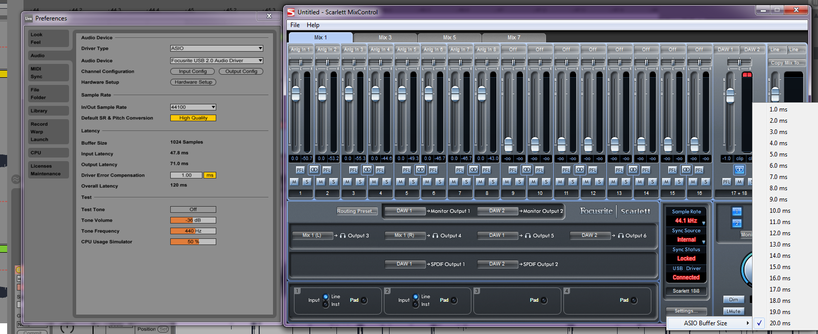The image size is (818, 334).
Task: Open the Driver Type dropdown showing ASIO
Action: 216,49
